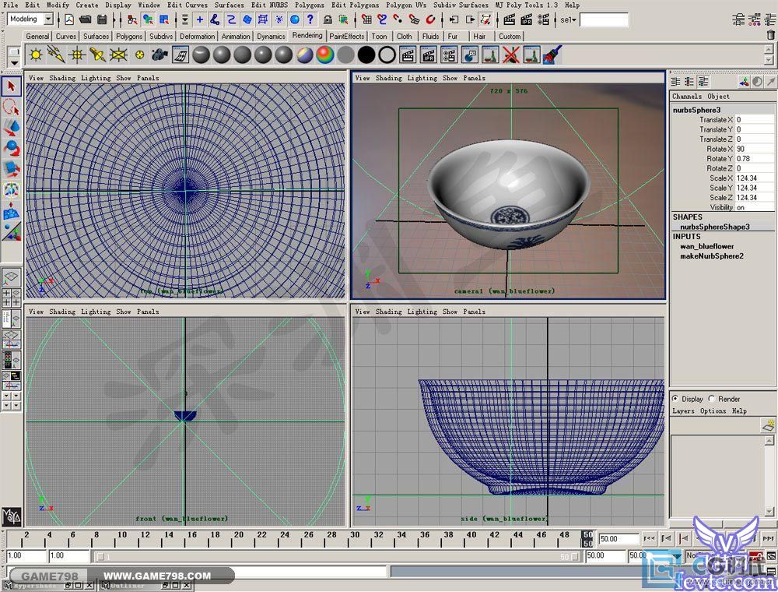The width and height of the screenshot is (778, 592).
Task: Open Render Globals from status line
Action: tap(543, 20)
